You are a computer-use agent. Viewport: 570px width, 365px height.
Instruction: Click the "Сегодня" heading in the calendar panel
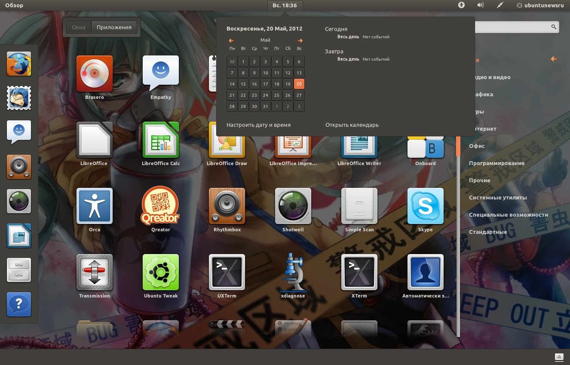pyautogui.click(x=336, y=29)
